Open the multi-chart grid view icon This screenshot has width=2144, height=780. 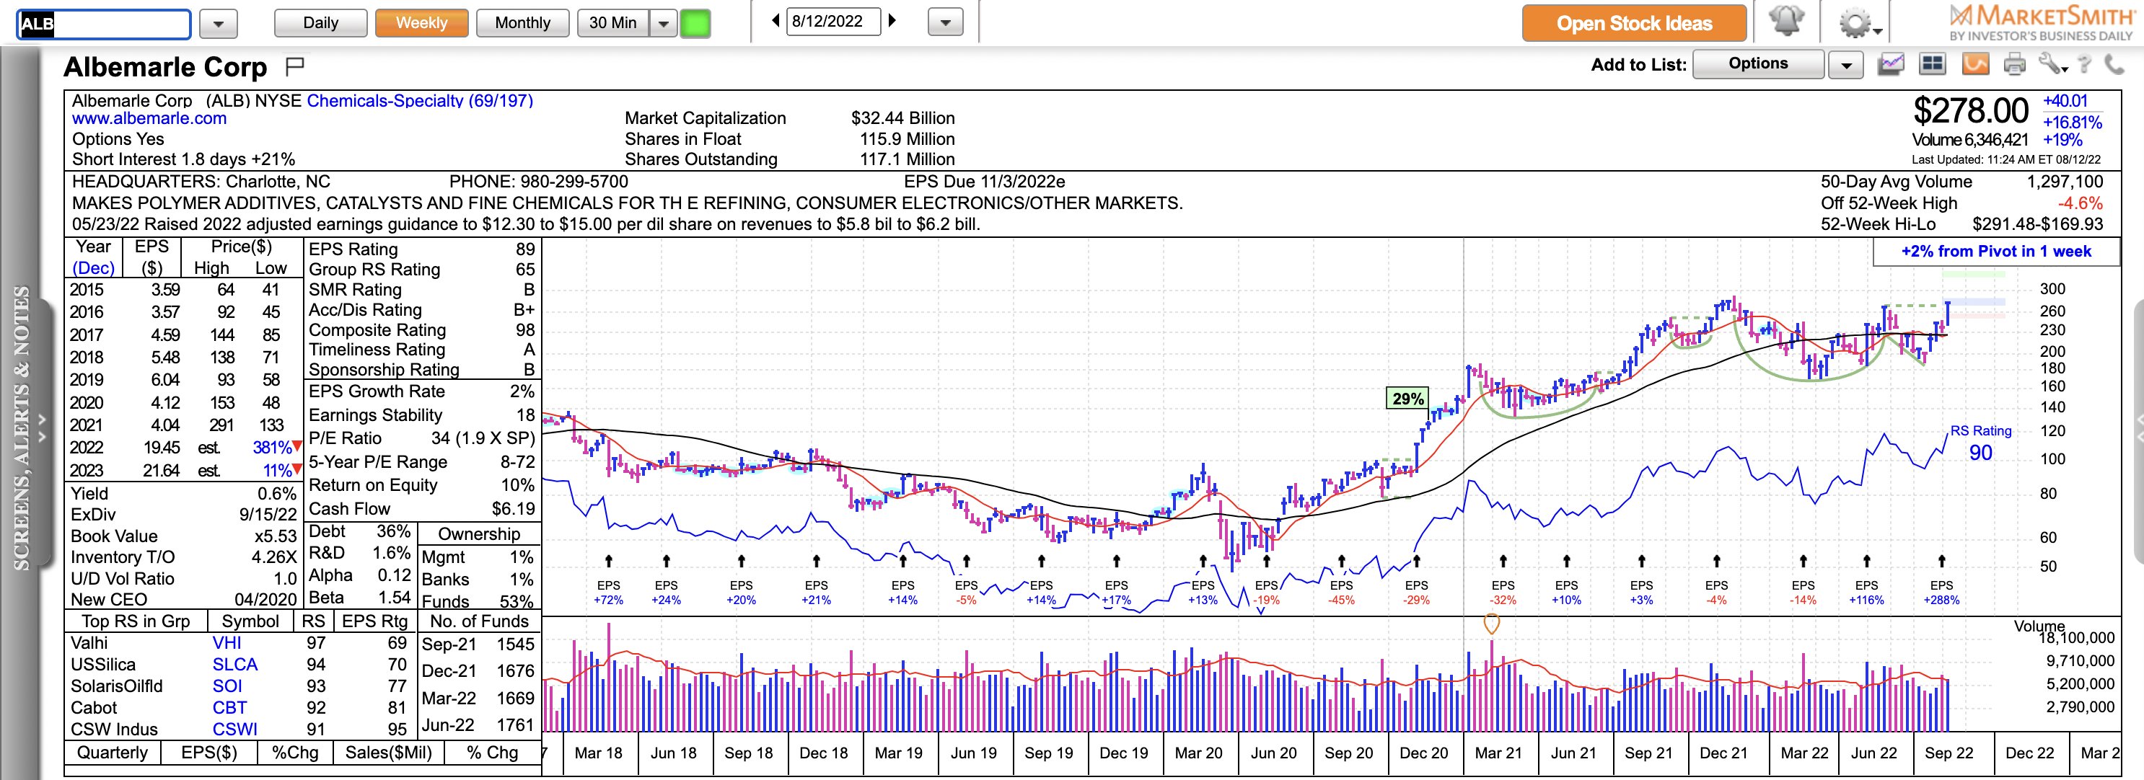pyautogui.click(x=1931, y=64)
